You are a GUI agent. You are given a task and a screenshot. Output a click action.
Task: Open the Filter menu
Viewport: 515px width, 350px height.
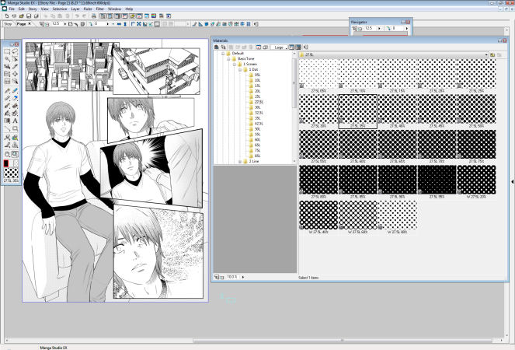100,9
